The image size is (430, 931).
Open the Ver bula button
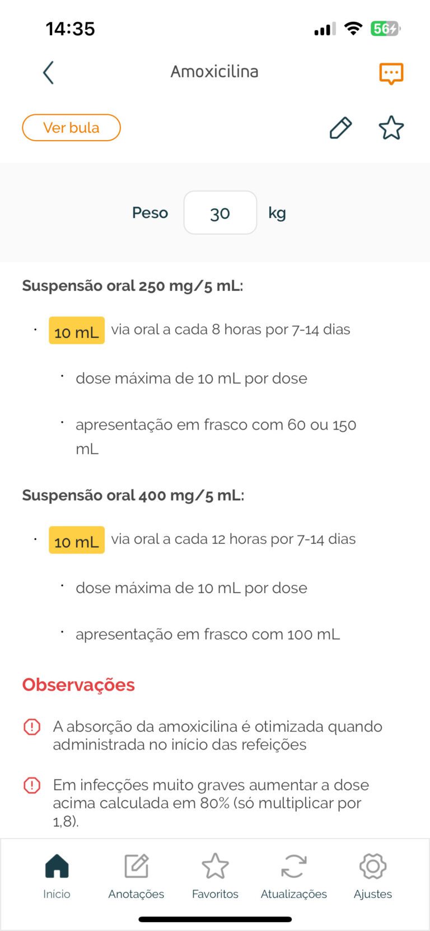coord(71,128)
